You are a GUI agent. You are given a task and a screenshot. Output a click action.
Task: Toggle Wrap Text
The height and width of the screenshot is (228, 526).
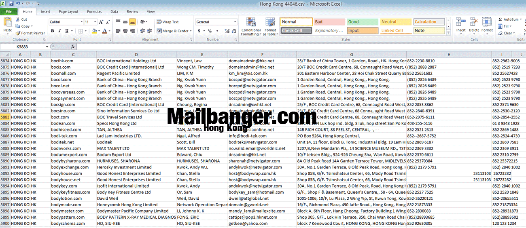[168, 22]
